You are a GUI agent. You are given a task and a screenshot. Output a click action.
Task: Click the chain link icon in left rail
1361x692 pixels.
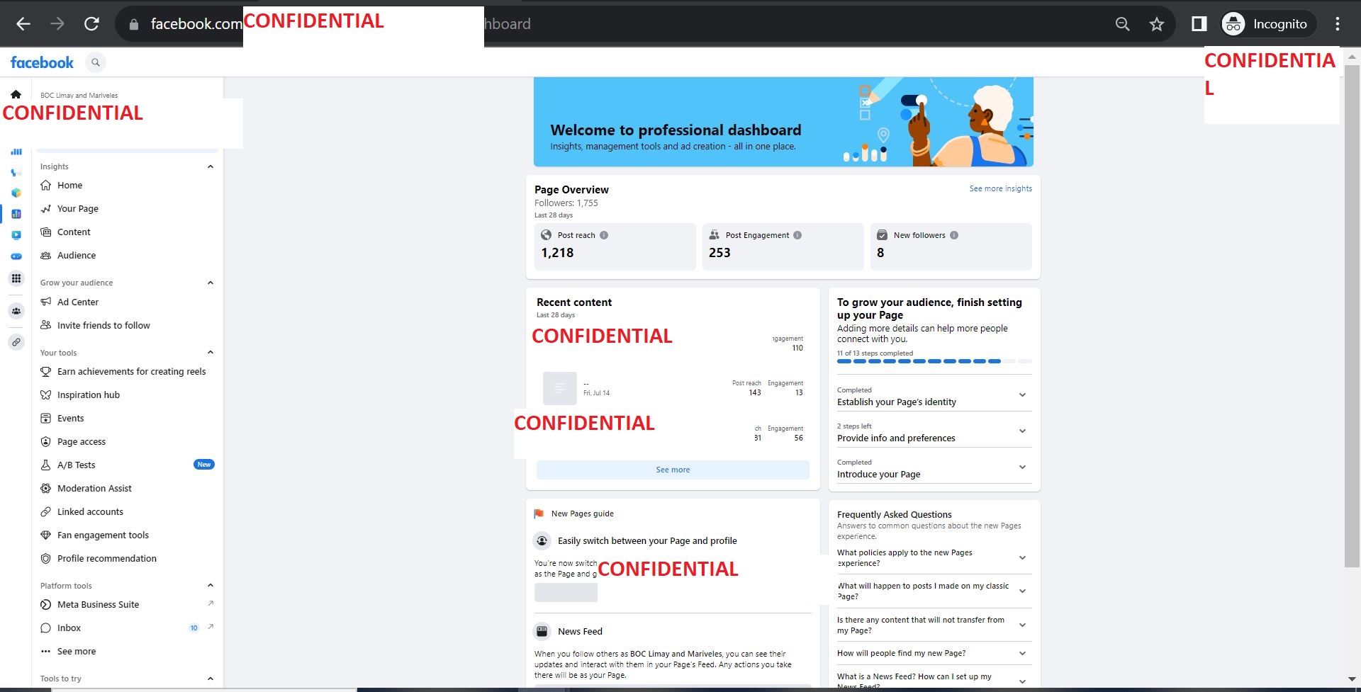coord(16,342)
